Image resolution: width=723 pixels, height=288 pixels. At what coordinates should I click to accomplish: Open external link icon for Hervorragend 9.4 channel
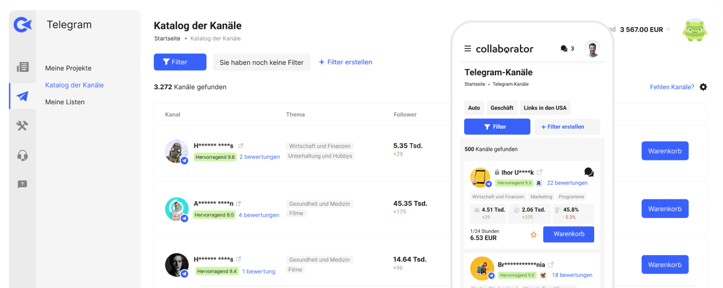tap(238, 259)
